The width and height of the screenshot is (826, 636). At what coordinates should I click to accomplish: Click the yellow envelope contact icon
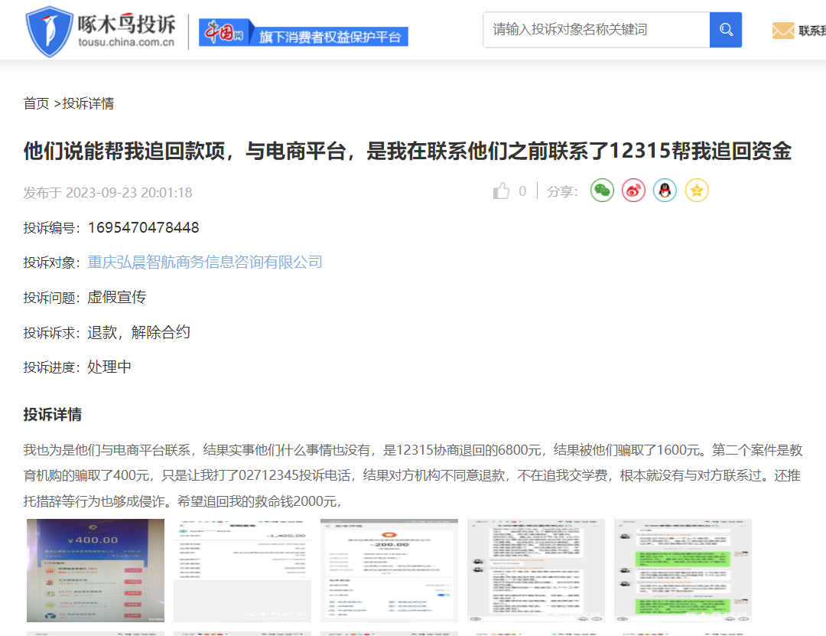782,31
